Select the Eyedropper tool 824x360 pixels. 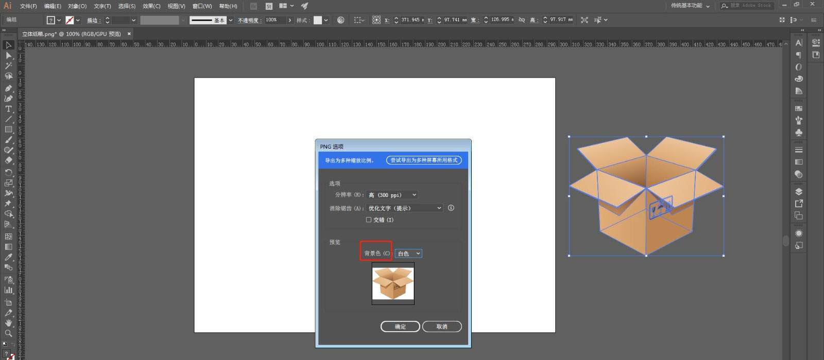[x=8, y=257]
